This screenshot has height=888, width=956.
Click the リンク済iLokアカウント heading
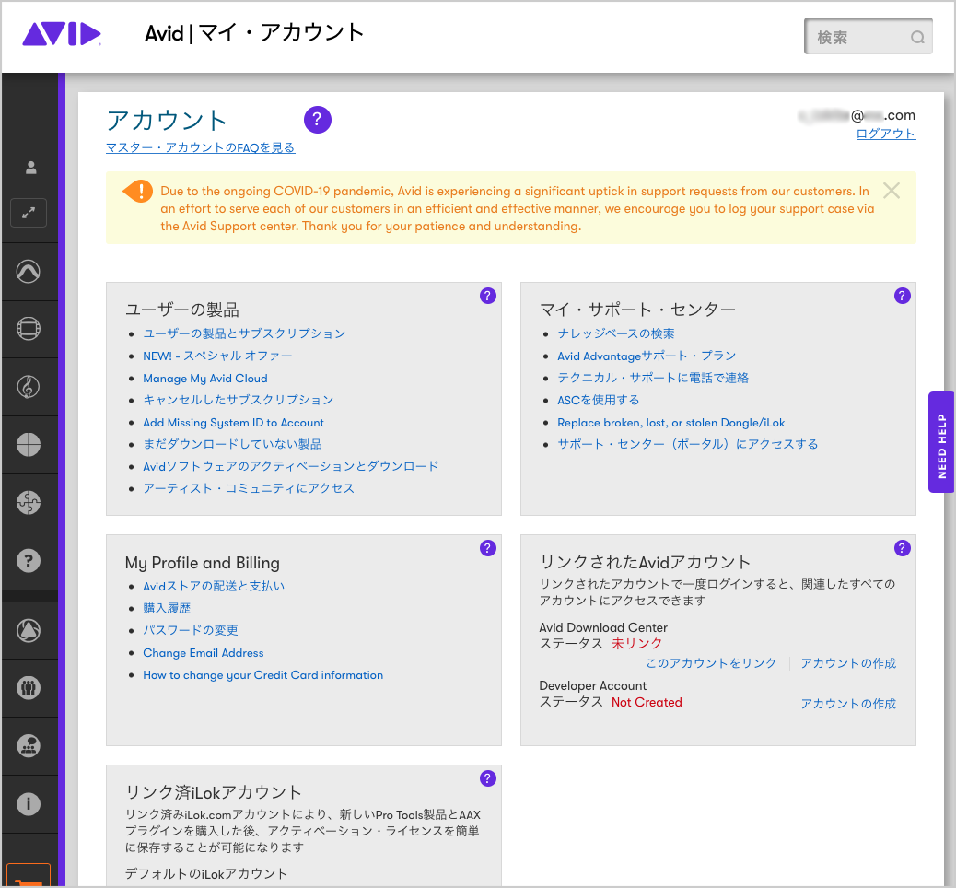[214, 792]
